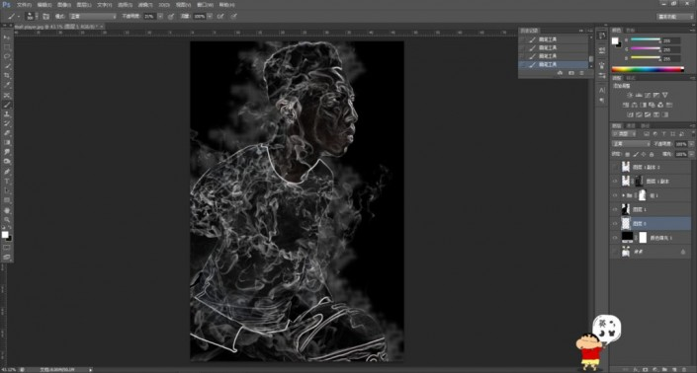Click the brush opacity value field
Viewport: 697px width, 373px height.
[x=149, y=17]
